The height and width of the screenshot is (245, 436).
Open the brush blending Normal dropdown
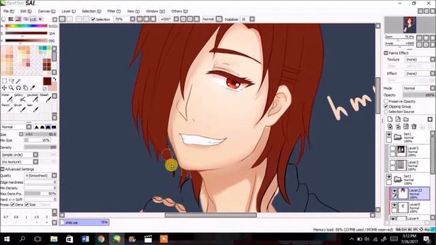(x=16, y=127)
